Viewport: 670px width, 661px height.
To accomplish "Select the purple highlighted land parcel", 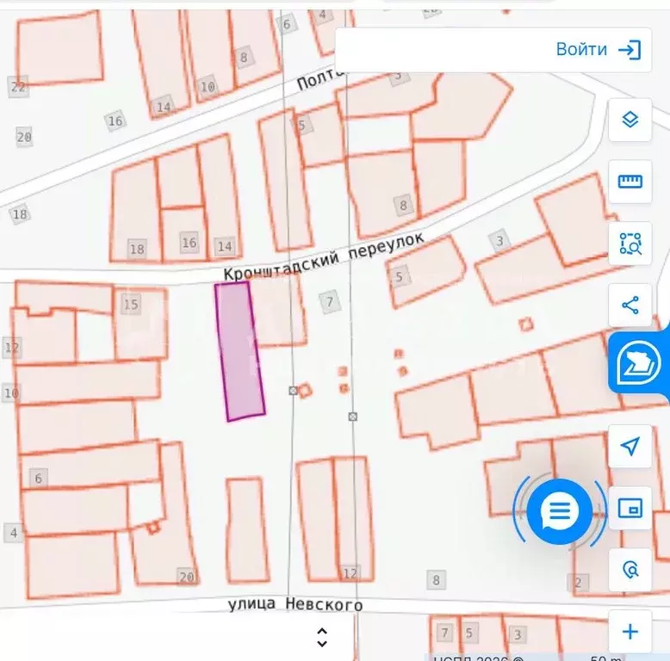I will 240,351.
